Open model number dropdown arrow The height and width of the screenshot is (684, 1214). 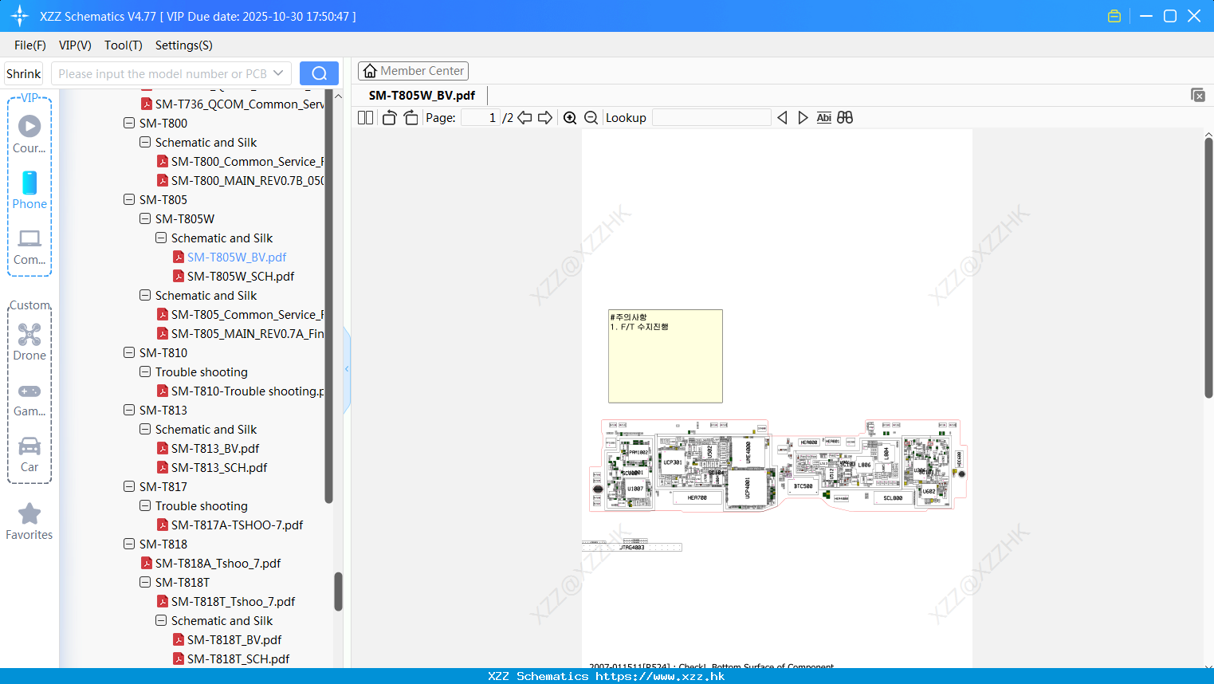278,73
